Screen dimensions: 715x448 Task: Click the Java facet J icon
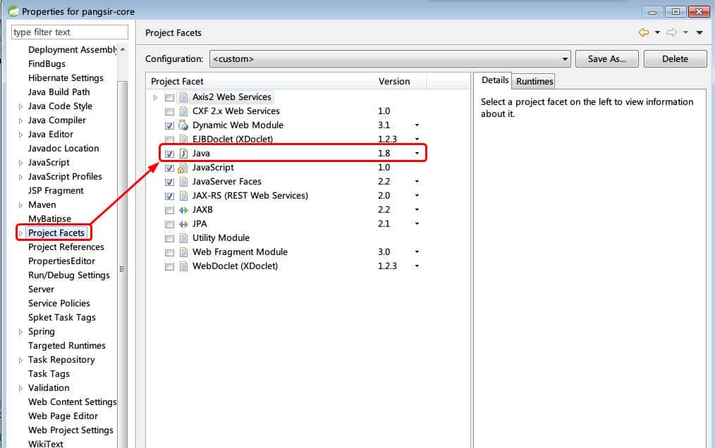pyautogui.click(x=183, y=154)
